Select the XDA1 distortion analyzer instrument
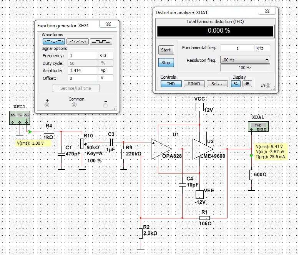The height and width of the screenshot is (256, 299). pos(258,127)
